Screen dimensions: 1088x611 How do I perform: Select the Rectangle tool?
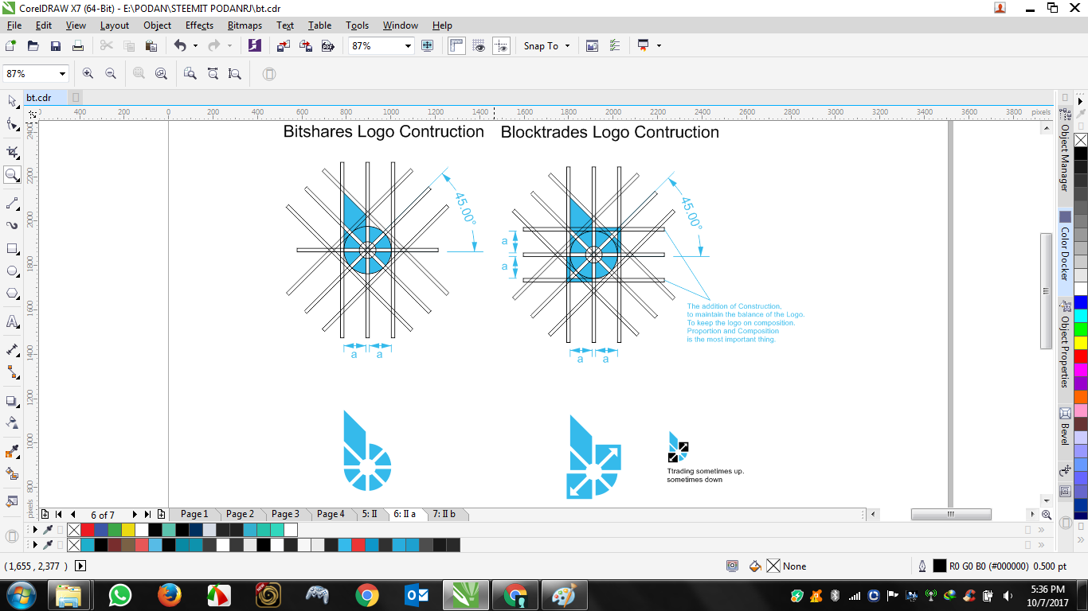tap(12, 248)
